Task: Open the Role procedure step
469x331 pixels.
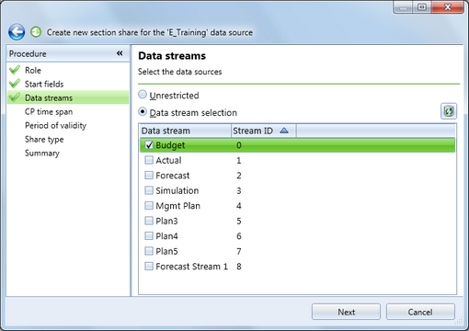Action: [x=33, y=70]
